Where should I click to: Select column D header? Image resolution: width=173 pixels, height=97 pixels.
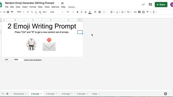point(51,20)
